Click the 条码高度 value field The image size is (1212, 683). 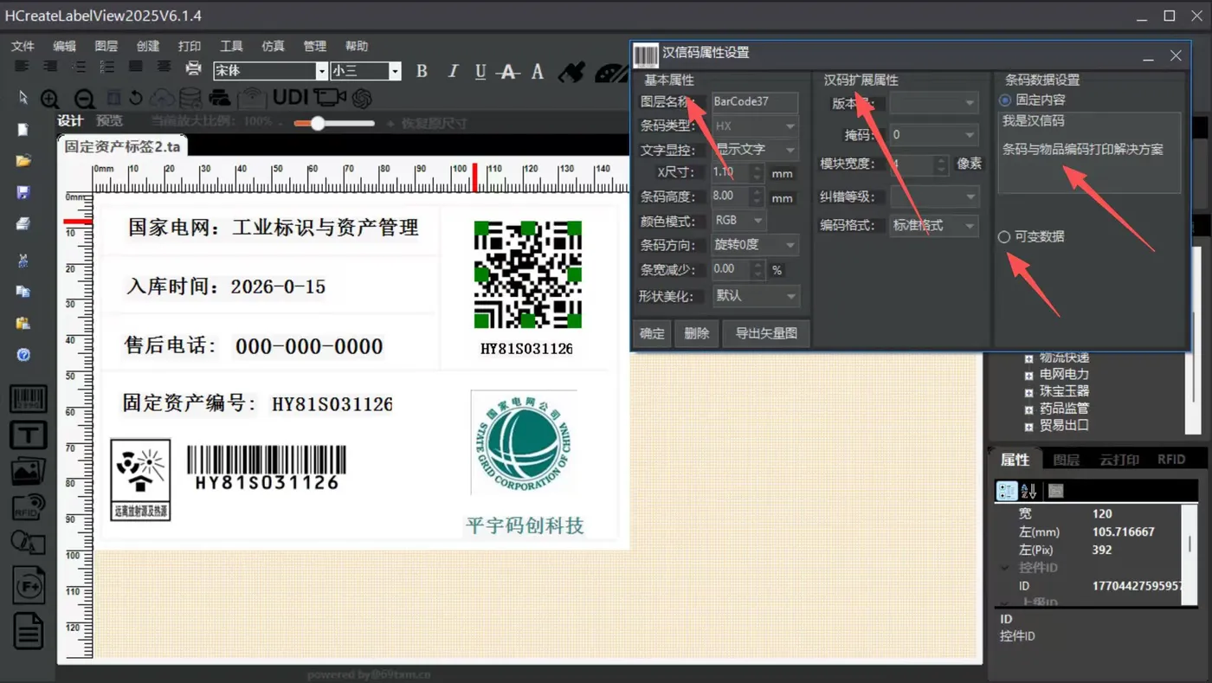[x=732, y=197]
